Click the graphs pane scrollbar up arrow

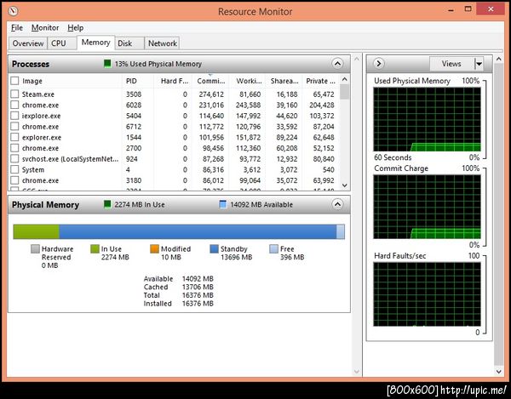tap(498, 59)
